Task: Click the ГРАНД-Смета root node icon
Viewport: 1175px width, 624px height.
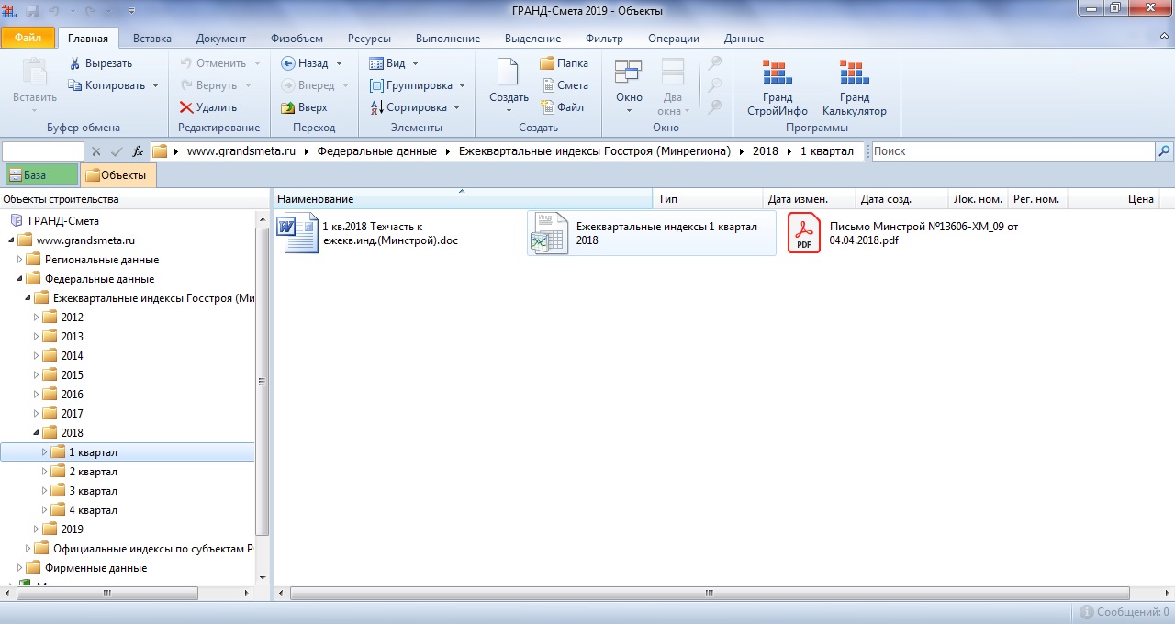Action: coord(17,220)
